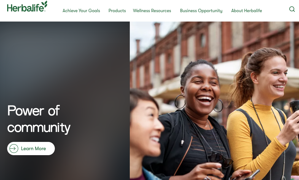Click the smartphone held at the bottom

(252, 174)
